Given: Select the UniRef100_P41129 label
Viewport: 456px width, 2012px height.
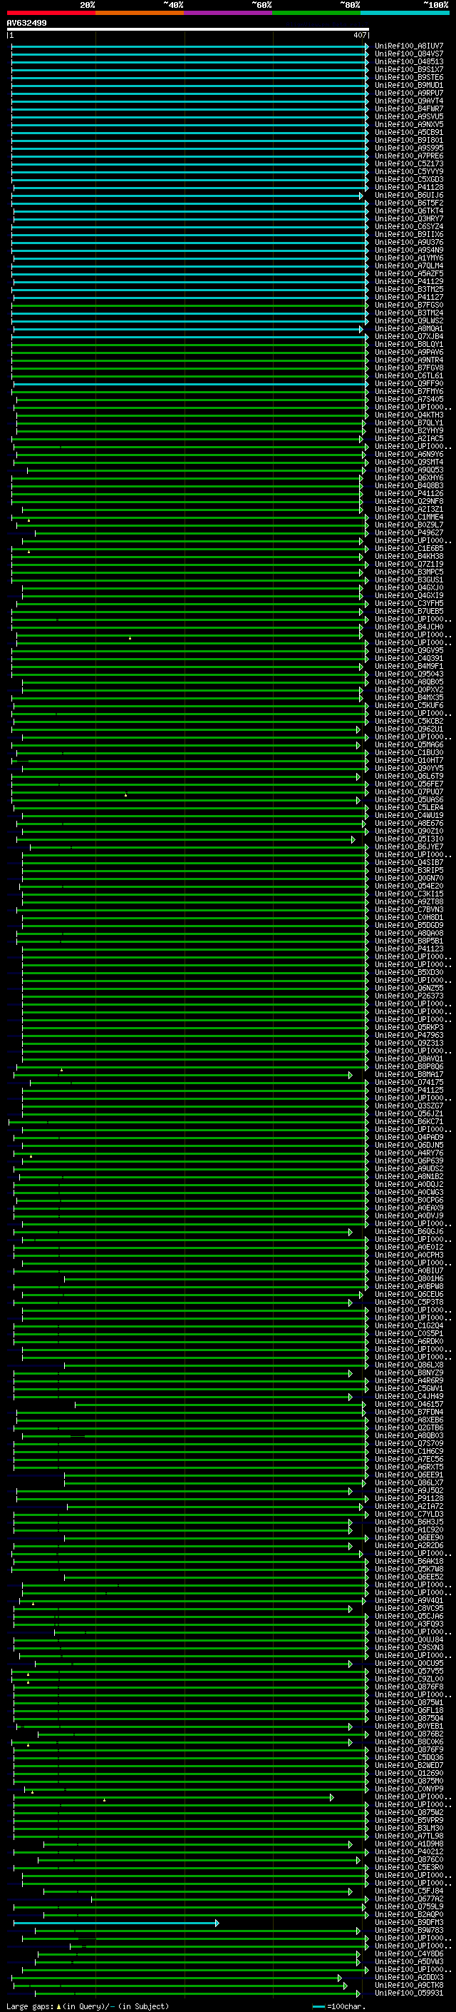Looking at the screenshot, I should coord(409,282).
